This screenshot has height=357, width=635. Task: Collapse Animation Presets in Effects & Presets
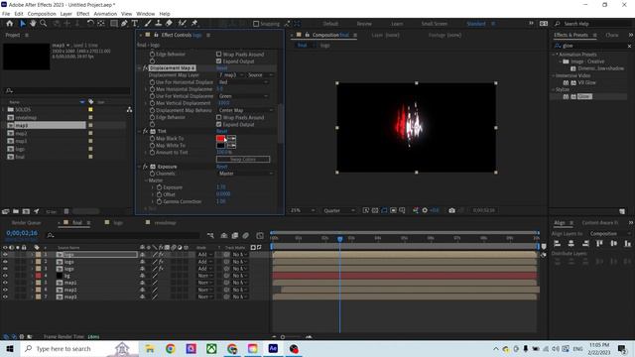[x=554, y=55]
